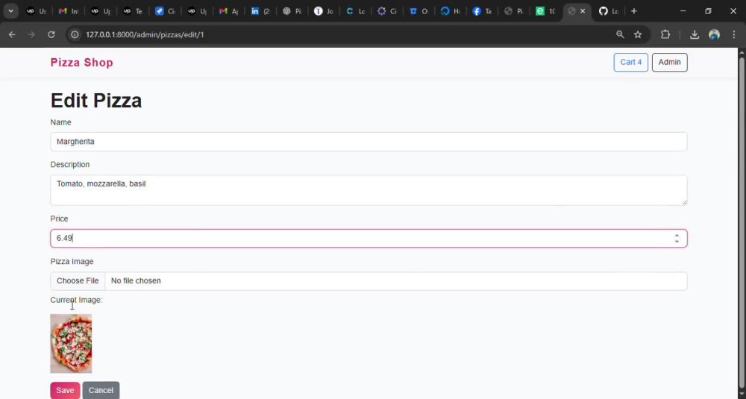Switch to the Facebook tab
The height and width of the screenshot is (399, 746).
(482, 11)
